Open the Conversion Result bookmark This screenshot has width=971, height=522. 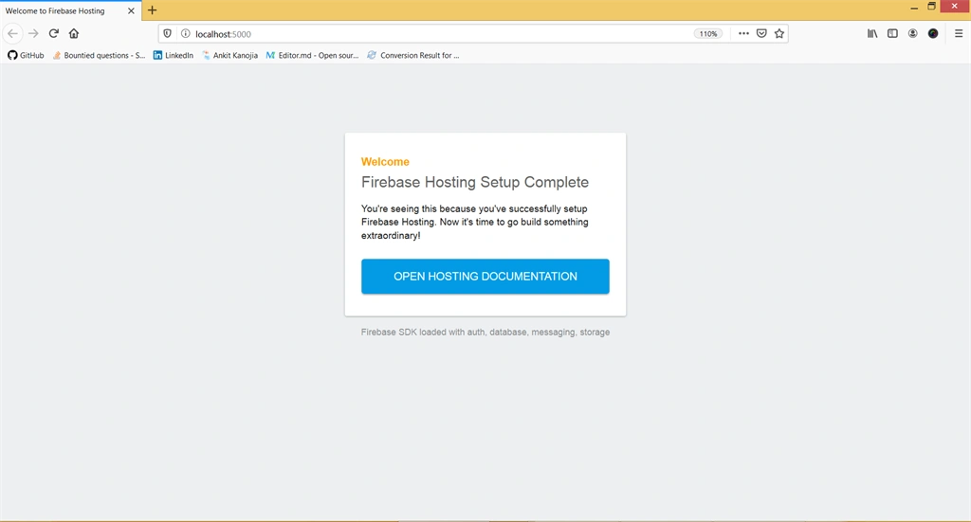[413, 55]
